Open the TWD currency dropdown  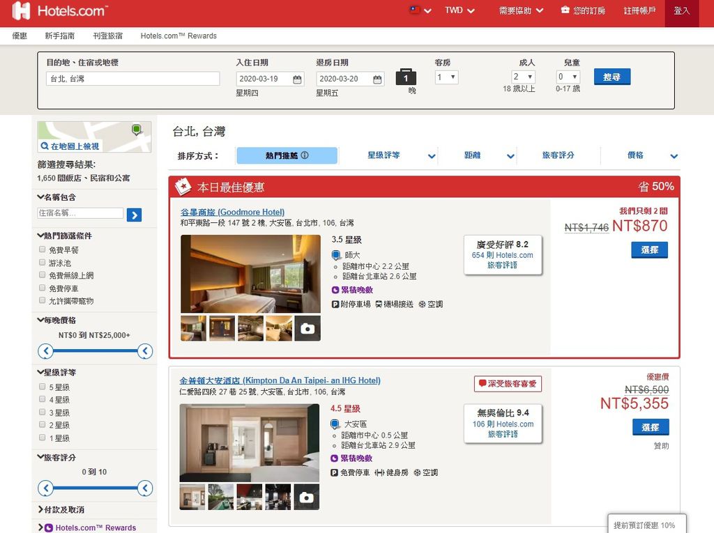click(x=459, y=10)
